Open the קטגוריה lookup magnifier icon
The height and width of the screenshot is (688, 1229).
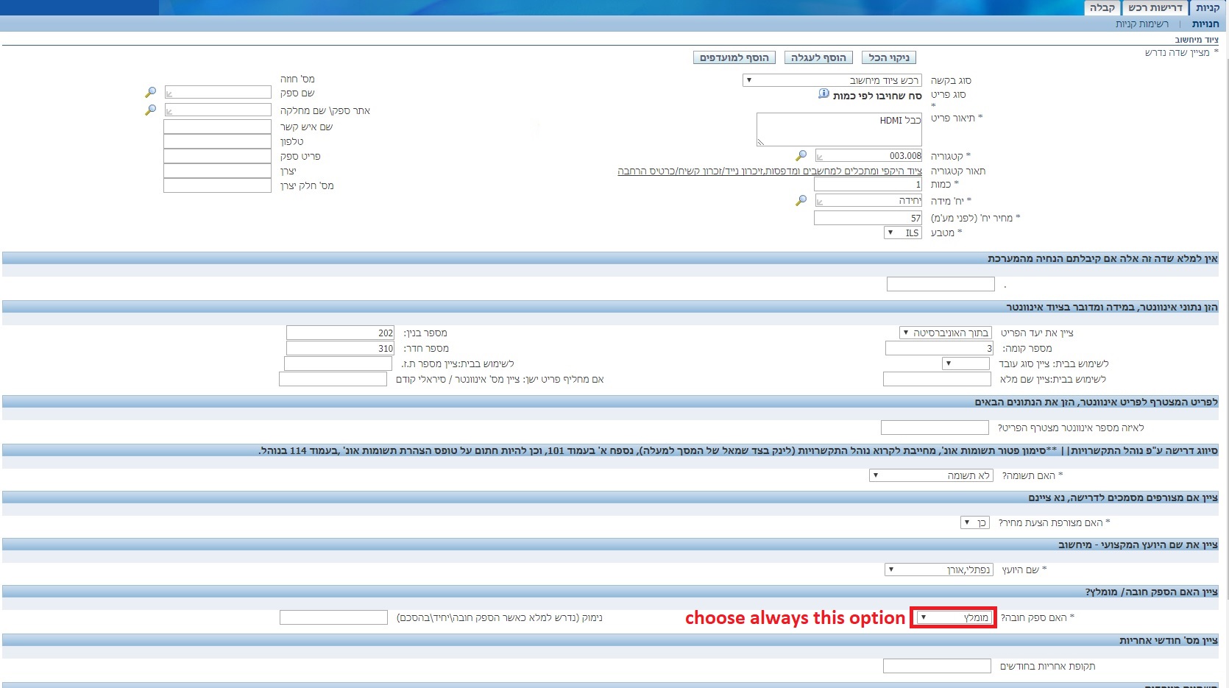click(x=801, y=155)
